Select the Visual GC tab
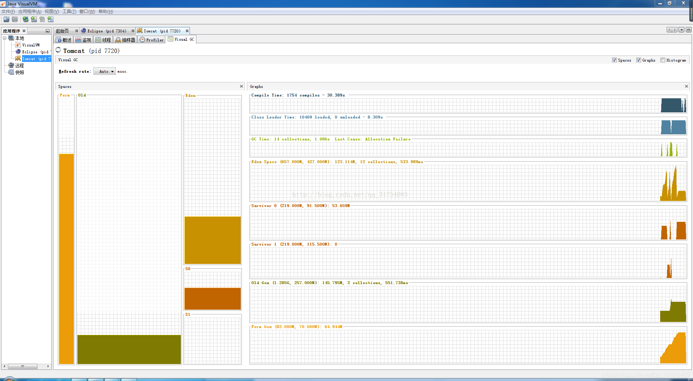Viewport: 693px width, 381px height. point(181,39)
